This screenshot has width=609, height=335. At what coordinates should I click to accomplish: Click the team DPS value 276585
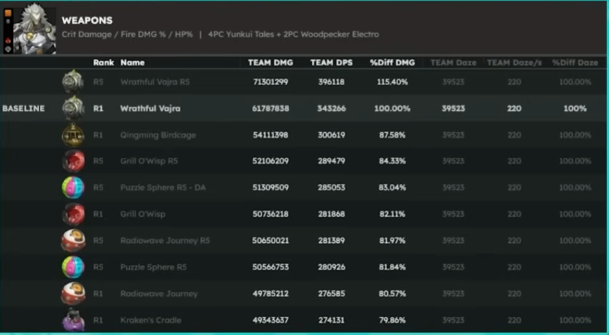(331, 294)
